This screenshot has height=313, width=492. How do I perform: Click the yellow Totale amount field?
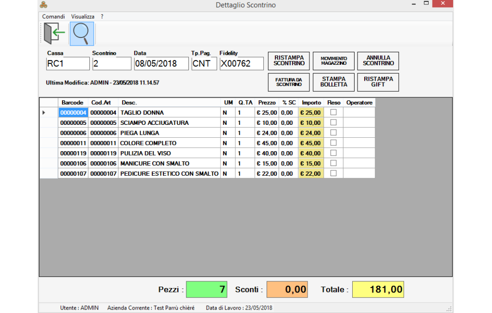click(x=378, y=289)
